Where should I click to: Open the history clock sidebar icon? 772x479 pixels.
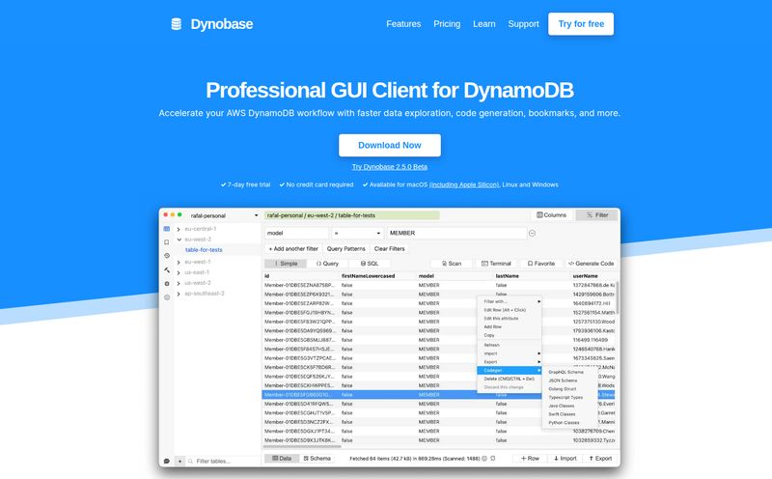(x=167, y=256)
